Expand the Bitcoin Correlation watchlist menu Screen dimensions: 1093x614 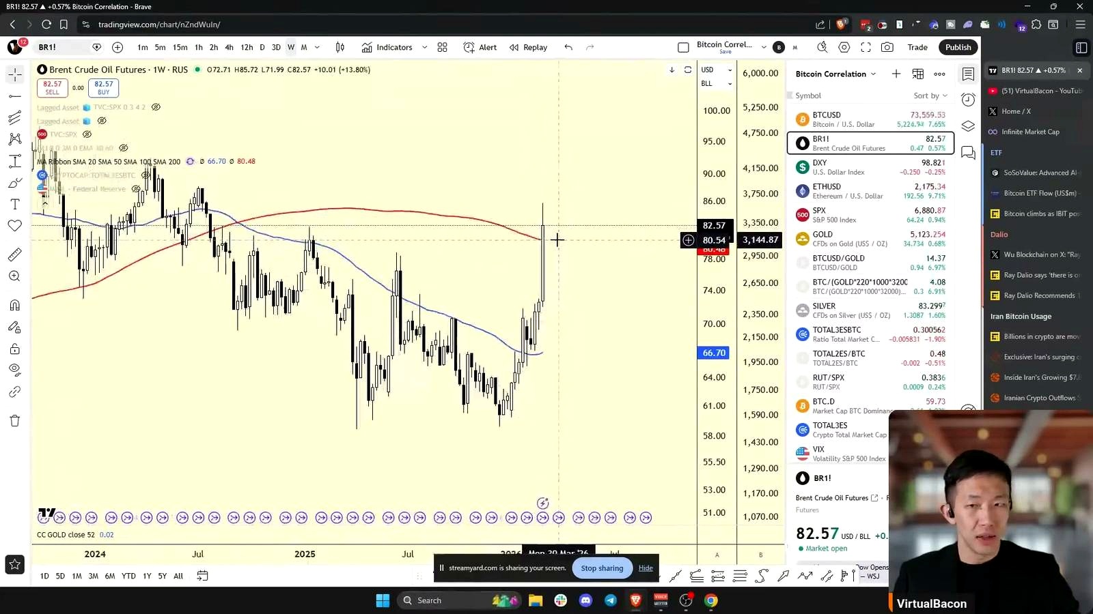click(x=873, y=74)
